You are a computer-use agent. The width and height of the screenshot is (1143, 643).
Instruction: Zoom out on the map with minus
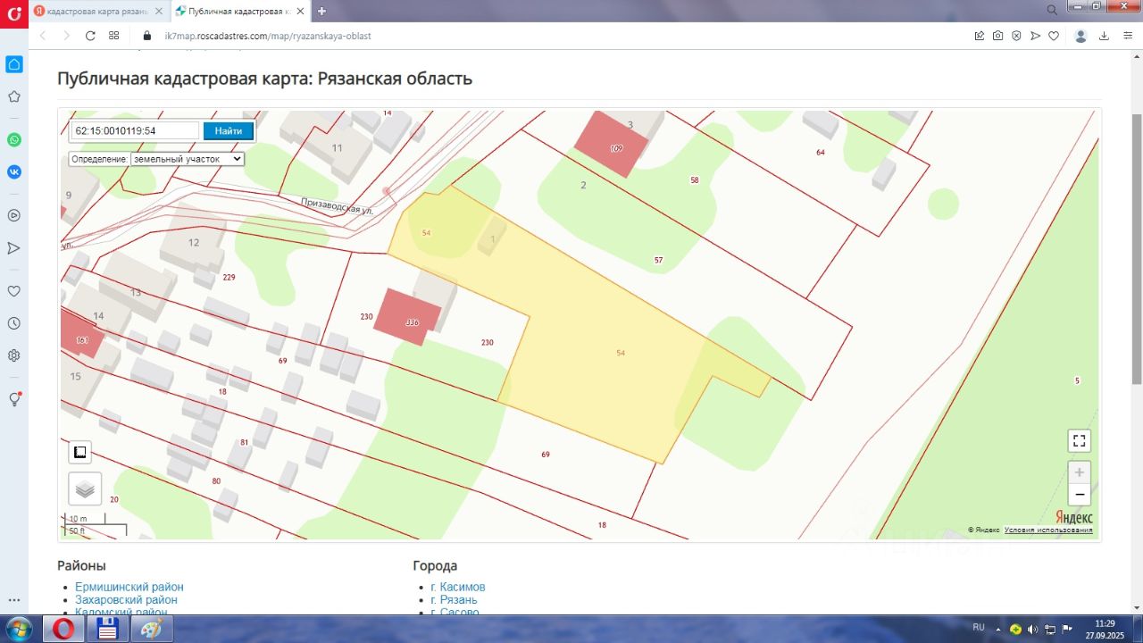(1080, 495)
